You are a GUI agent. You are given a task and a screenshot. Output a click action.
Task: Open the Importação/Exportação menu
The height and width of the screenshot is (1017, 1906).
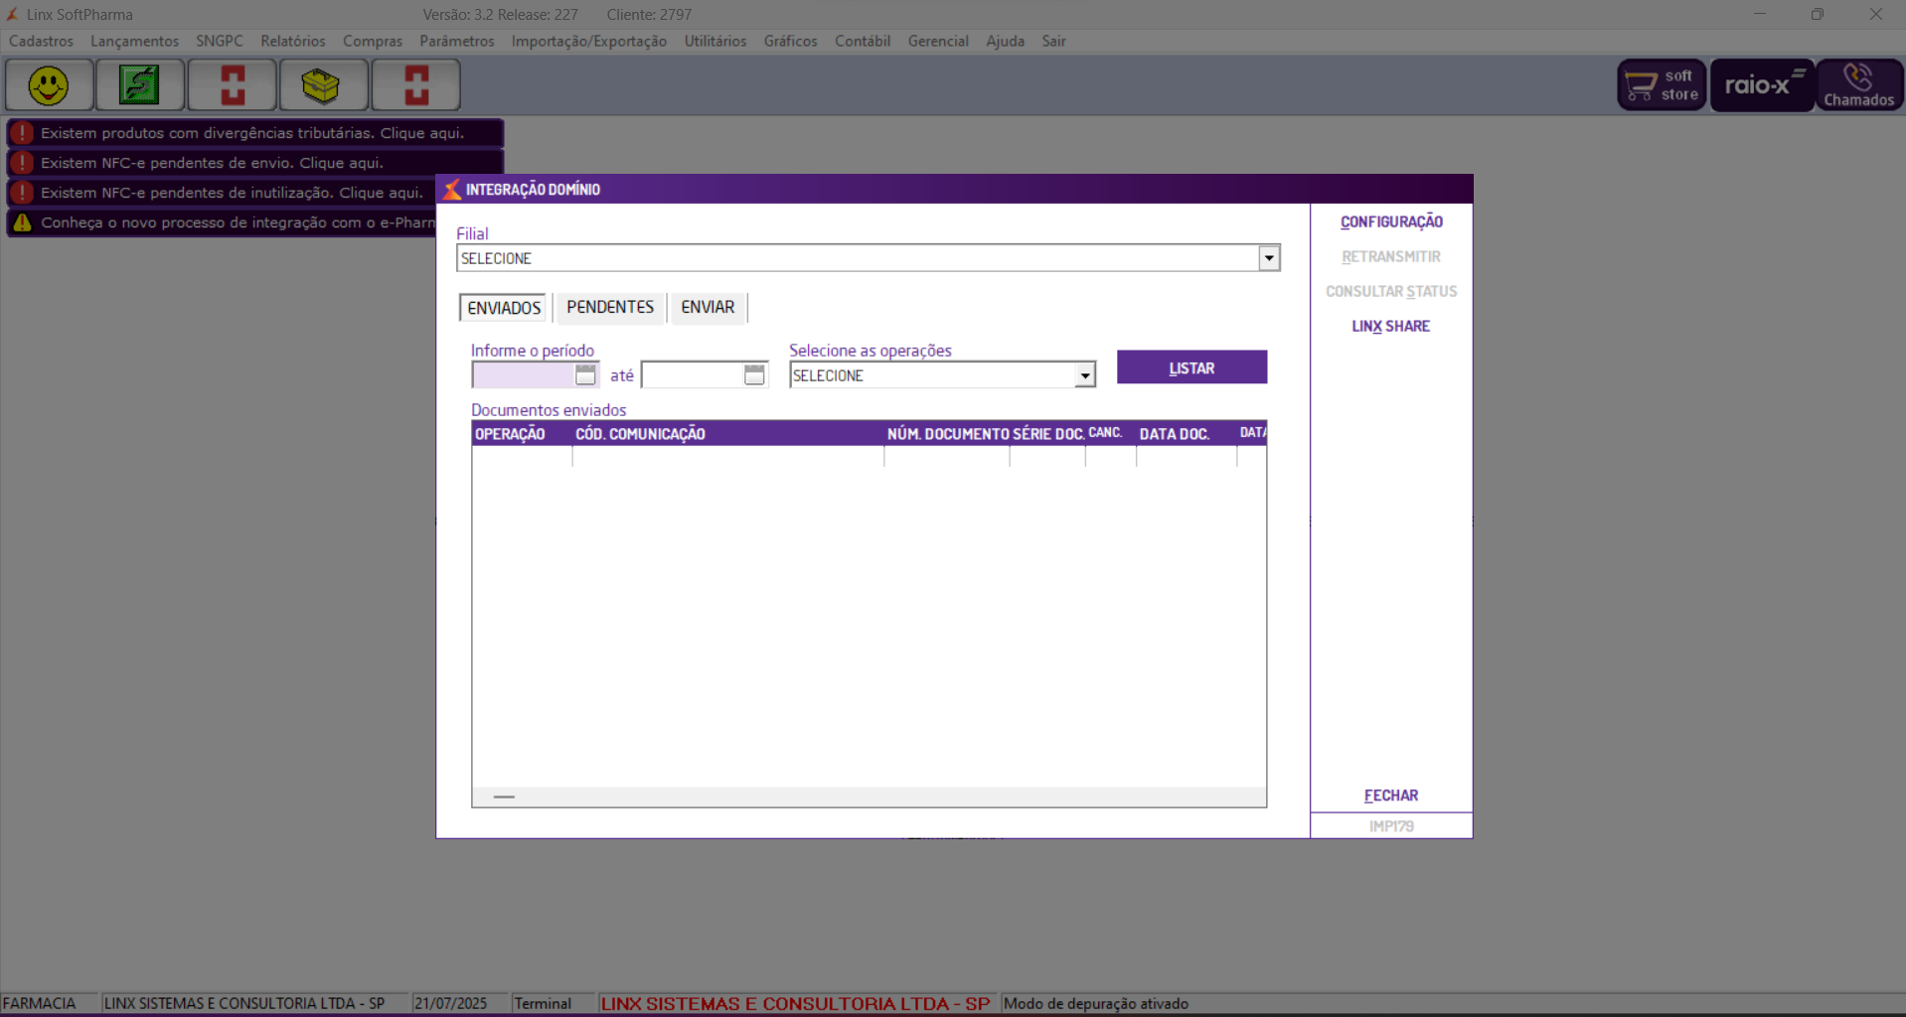tap(589, 42)
